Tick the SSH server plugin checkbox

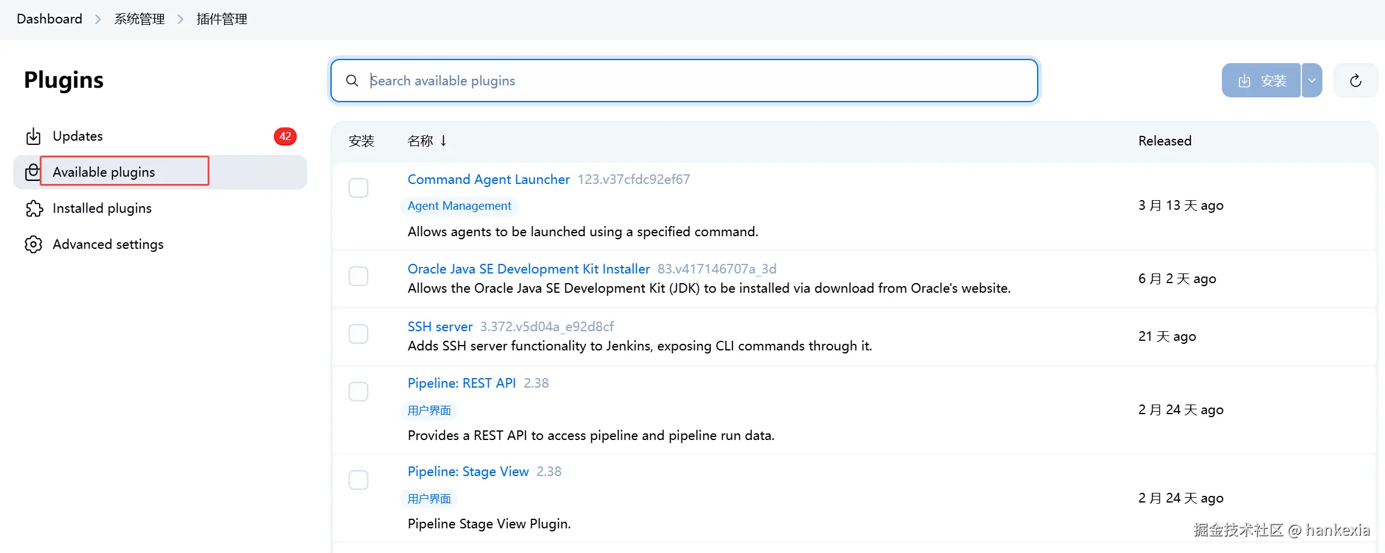[x=359, y=334]
